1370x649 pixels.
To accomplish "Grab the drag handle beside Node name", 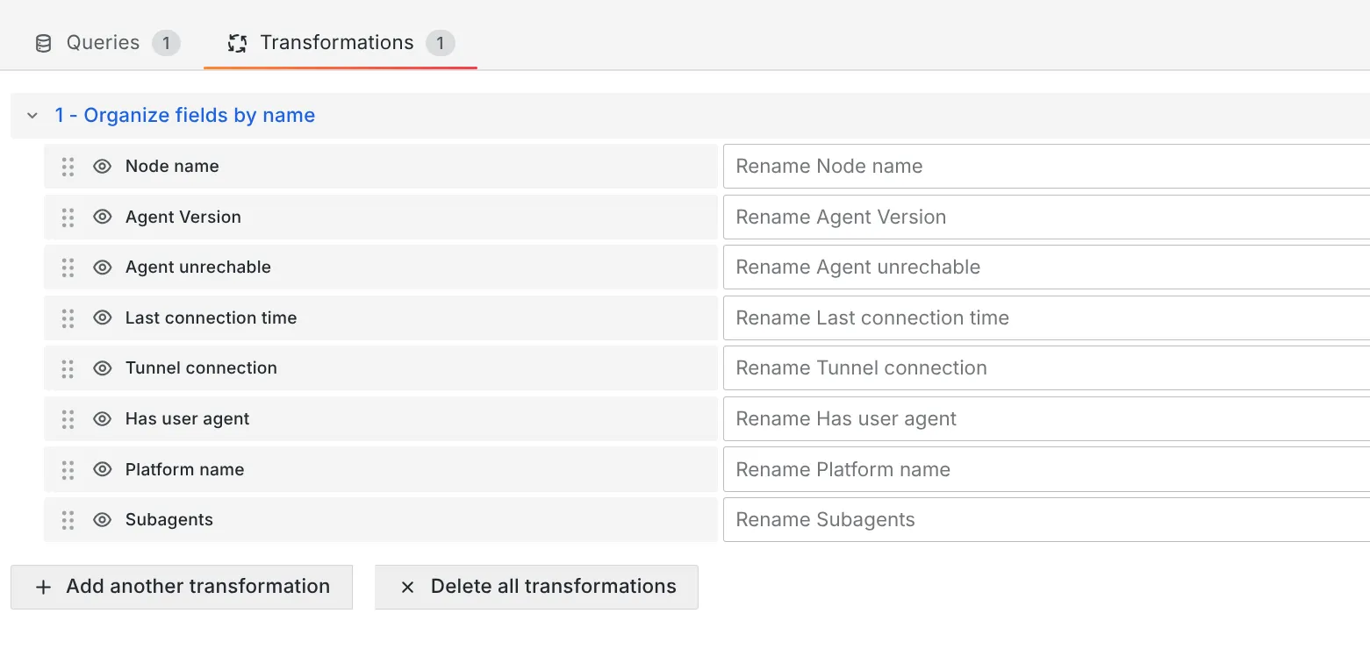I will [x=68, y=166].
